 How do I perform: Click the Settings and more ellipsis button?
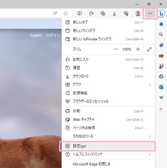[x=150, y=13]
